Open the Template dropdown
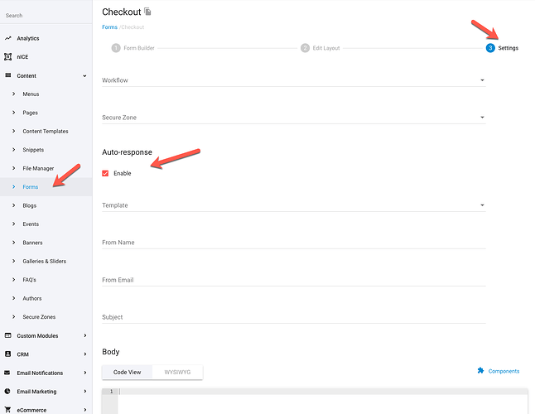 click(294, 205)
